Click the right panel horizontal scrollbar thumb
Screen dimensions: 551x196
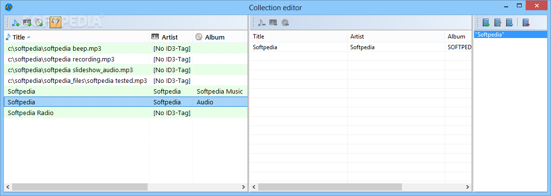pos(331,187)
